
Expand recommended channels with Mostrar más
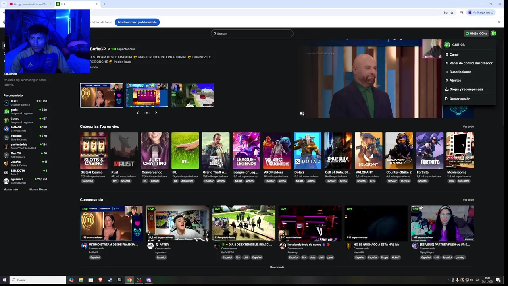11,189
